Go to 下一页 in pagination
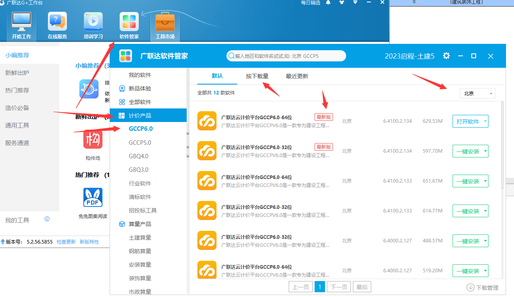Viewport: 514px width, 297px height. coord(340,287)
